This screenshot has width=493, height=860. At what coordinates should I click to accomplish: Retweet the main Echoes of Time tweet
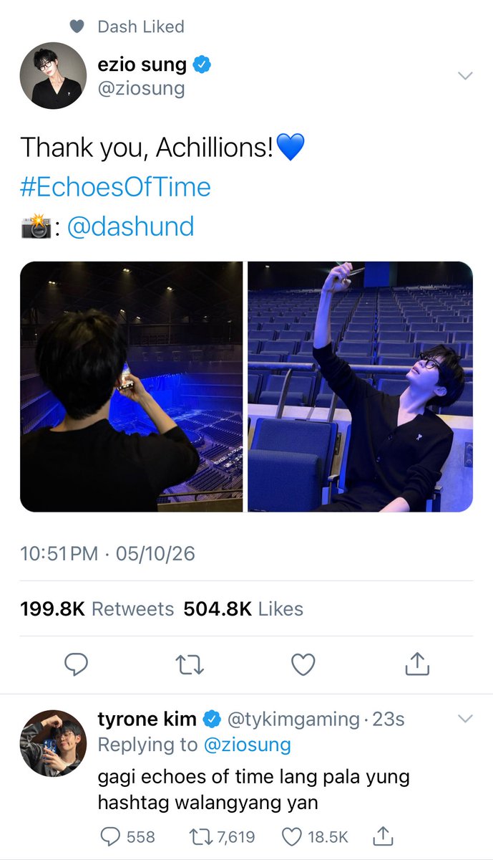point(190,666)
